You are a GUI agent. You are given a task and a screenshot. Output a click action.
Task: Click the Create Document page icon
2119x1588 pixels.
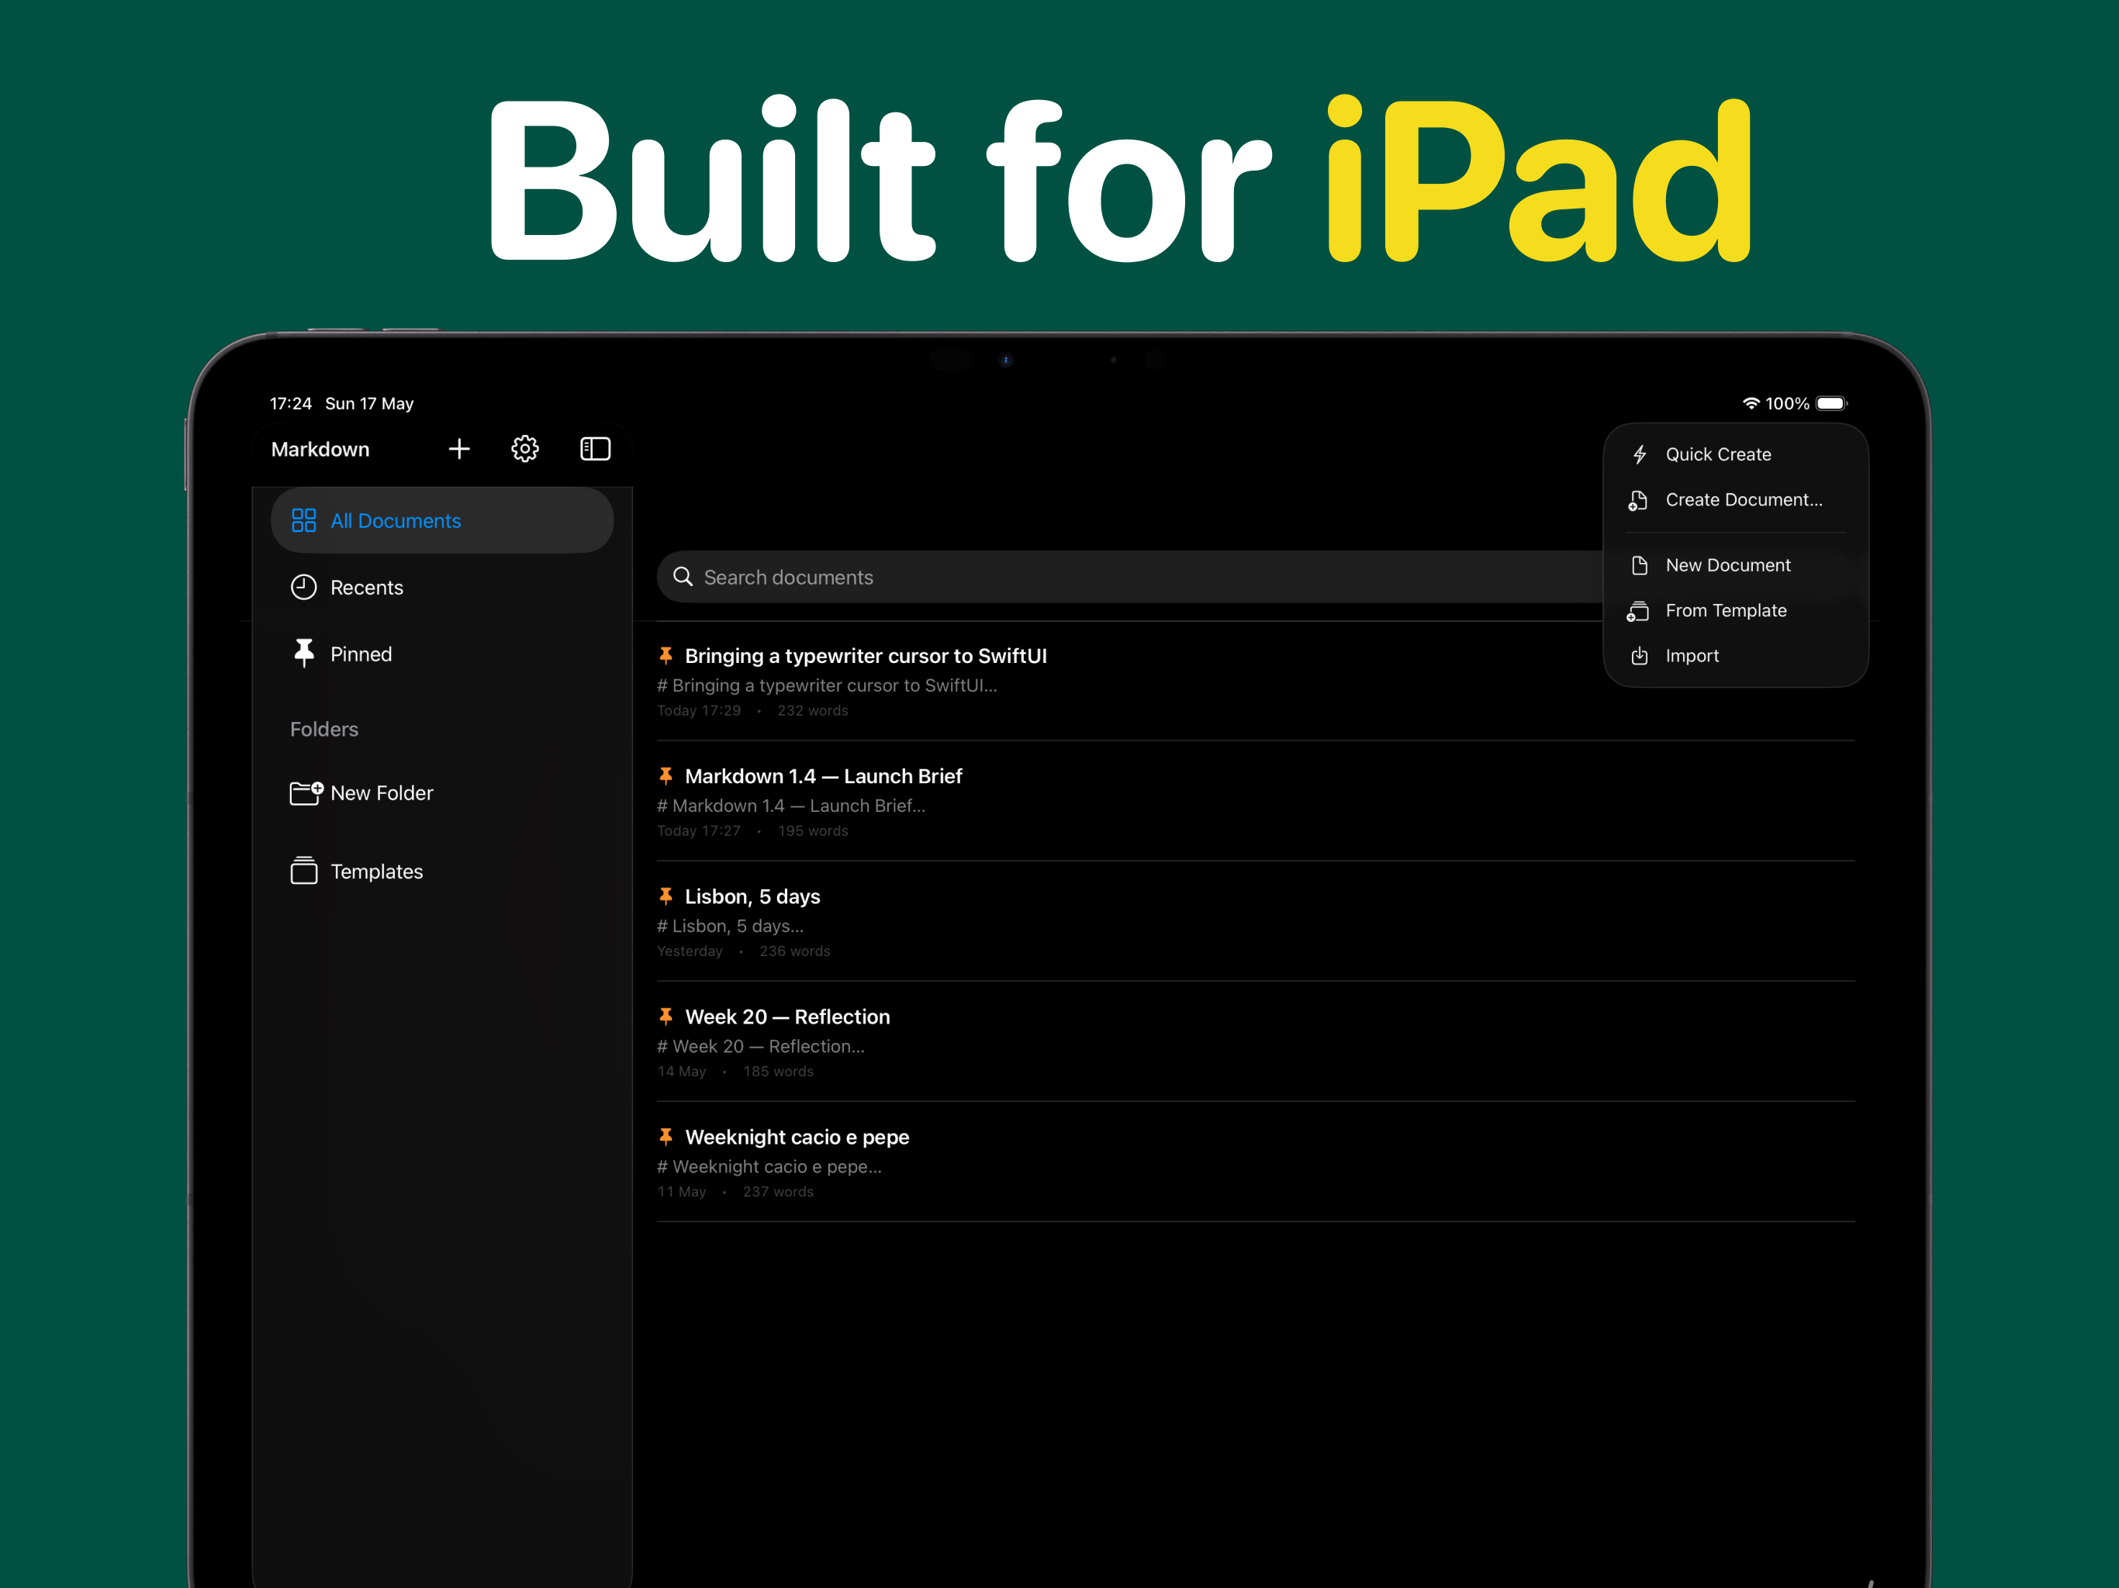click(1638, 500)
